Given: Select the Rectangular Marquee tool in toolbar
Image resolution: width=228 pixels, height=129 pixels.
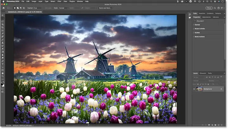Looking at the screenshot, I should [3, 18].
